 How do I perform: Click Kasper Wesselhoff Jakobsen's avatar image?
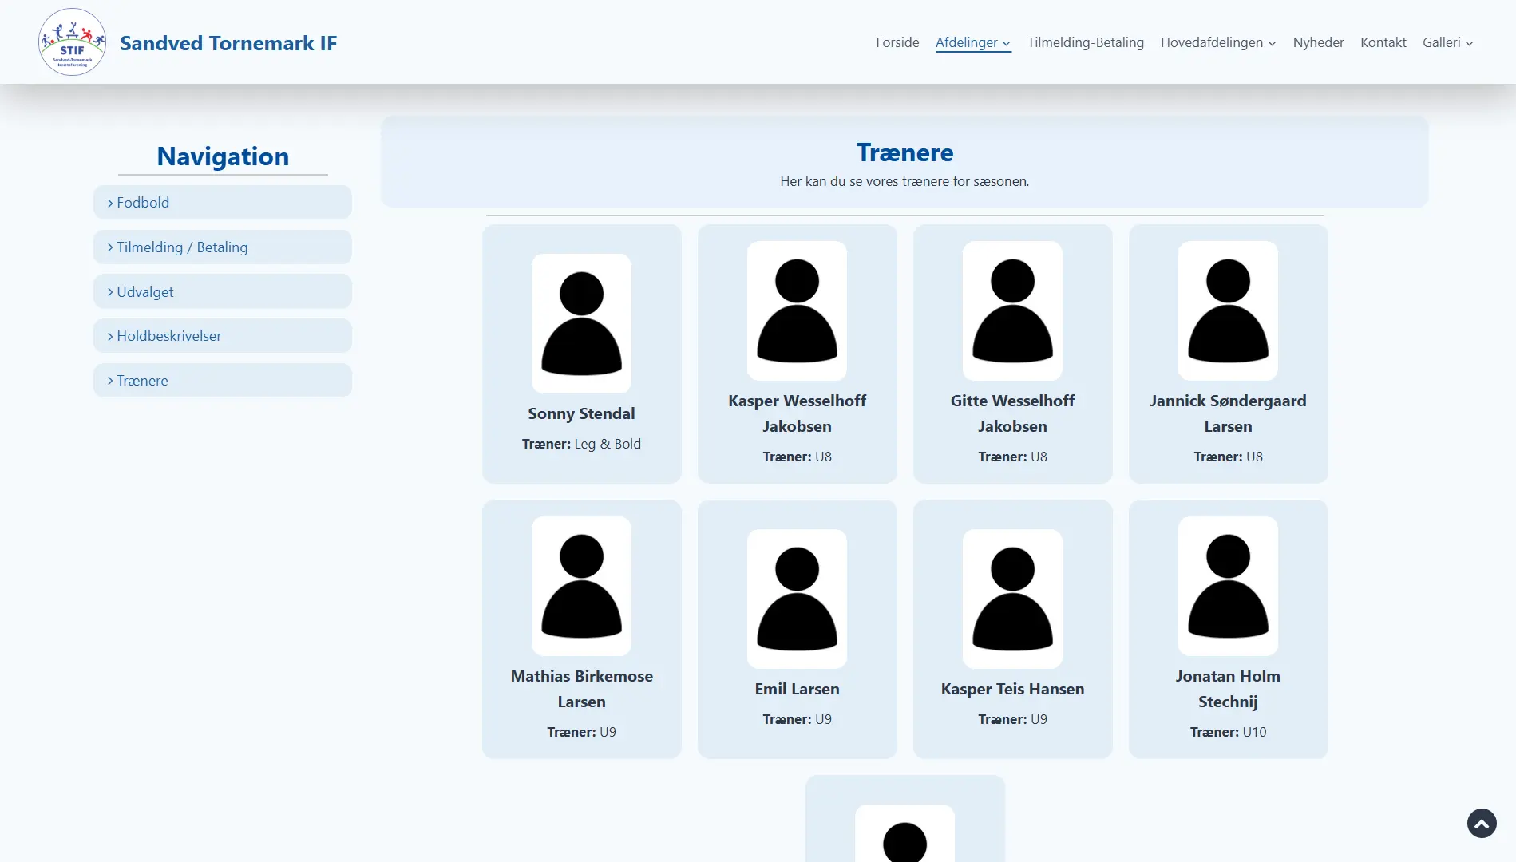tap(797, 310)
